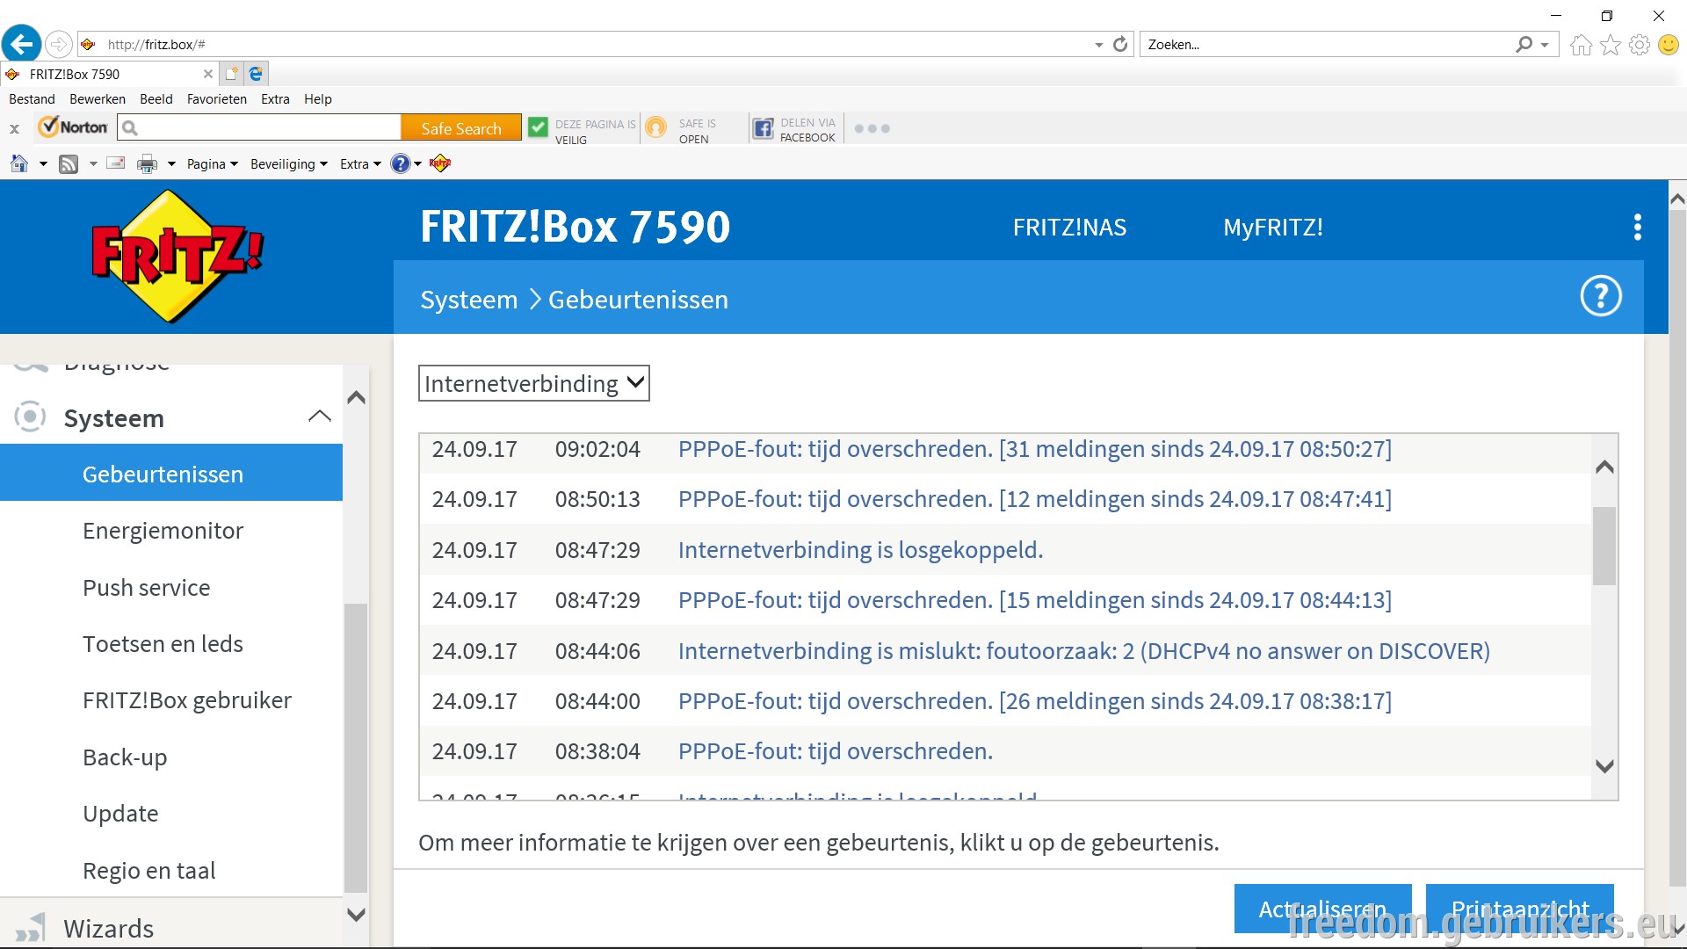
Task: Click the printer icon in the command bar
Action: point(147,163)
